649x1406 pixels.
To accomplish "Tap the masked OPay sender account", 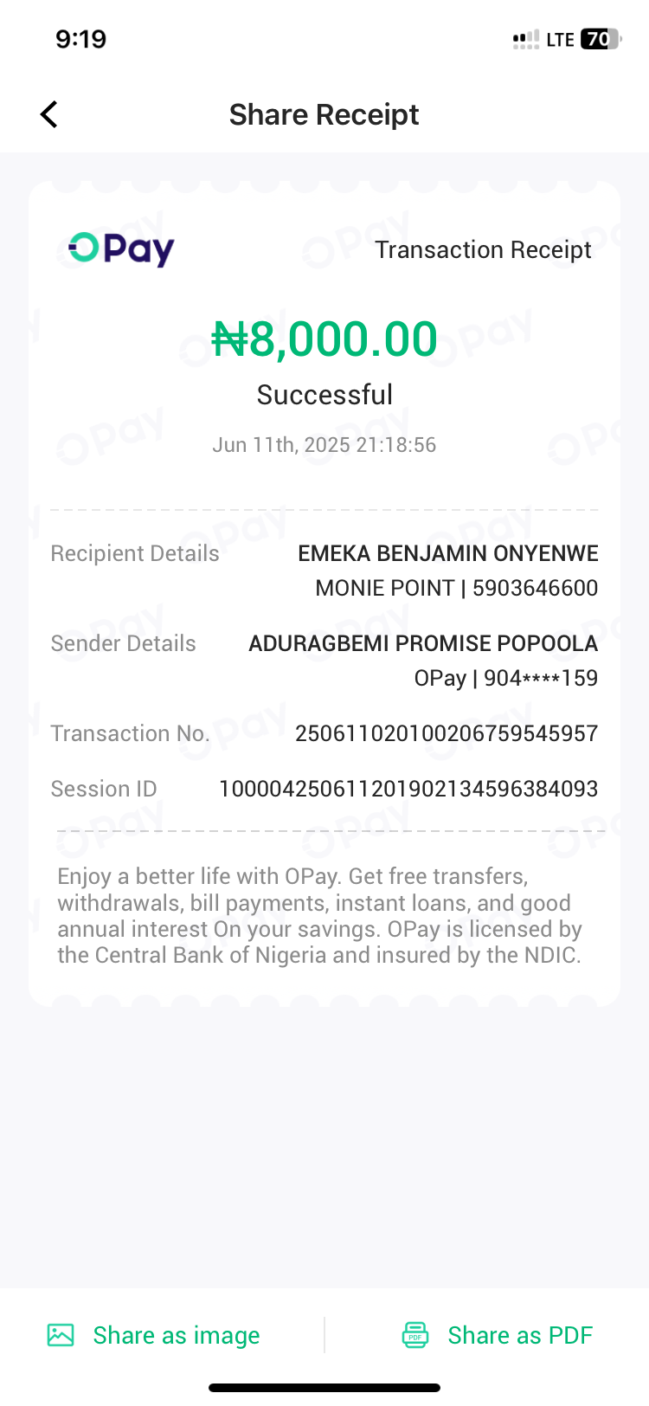I will tap(506, 678).
